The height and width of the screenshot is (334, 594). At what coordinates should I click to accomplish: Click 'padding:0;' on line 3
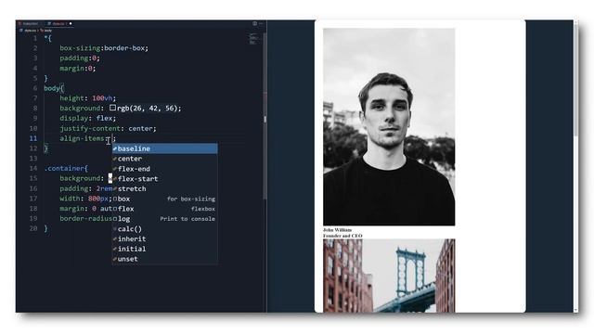80,58
